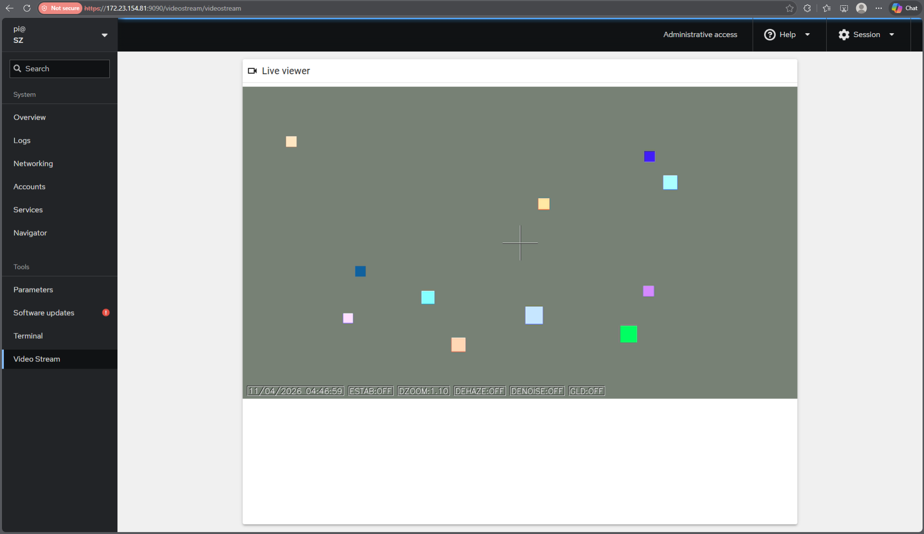Click the DZOOM zoom level indicator
924x534 pixels.
pyautogui.click(x=423, y=391)
